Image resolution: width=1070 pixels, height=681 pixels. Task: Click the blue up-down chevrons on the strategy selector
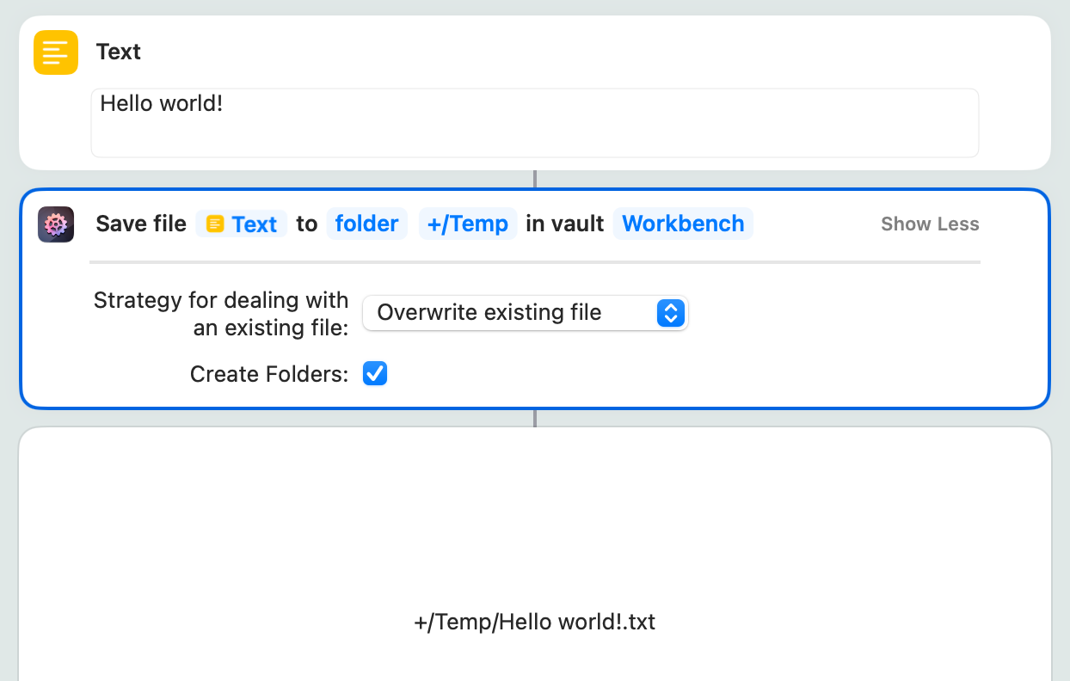click(x=671, y=313)
